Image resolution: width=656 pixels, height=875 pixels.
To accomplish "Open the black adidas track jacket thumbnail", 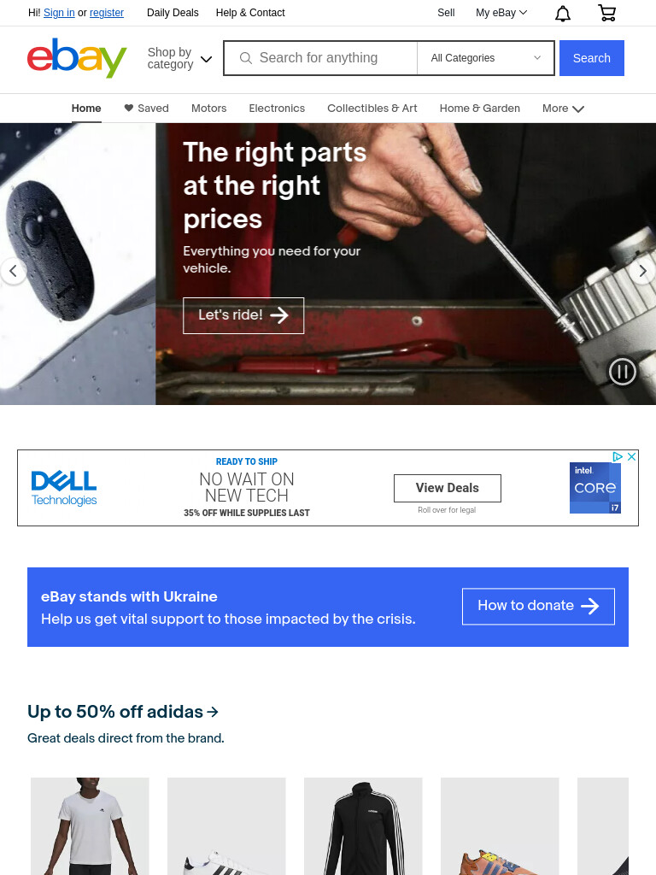I will click(363, 826).
